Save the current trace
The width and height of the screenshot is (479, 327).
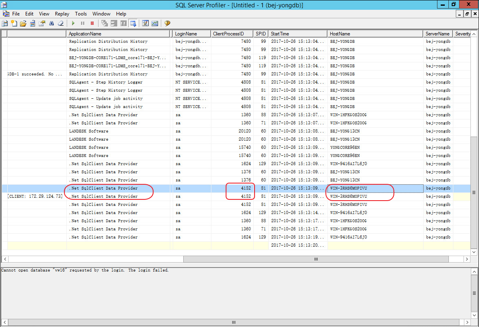[33, 23]
